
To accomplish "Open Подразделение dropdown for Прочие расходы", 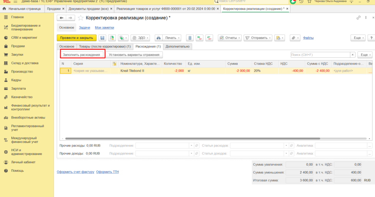I will tap(191, 146).
